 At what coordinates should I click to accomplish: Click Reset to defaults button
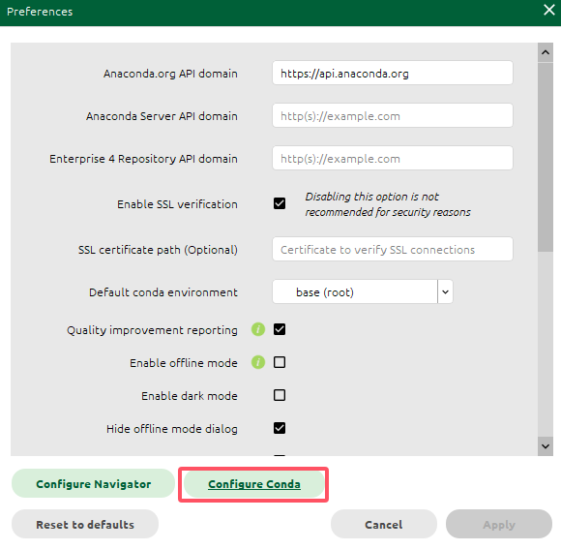pyautogui.click(x=85, y=524)
